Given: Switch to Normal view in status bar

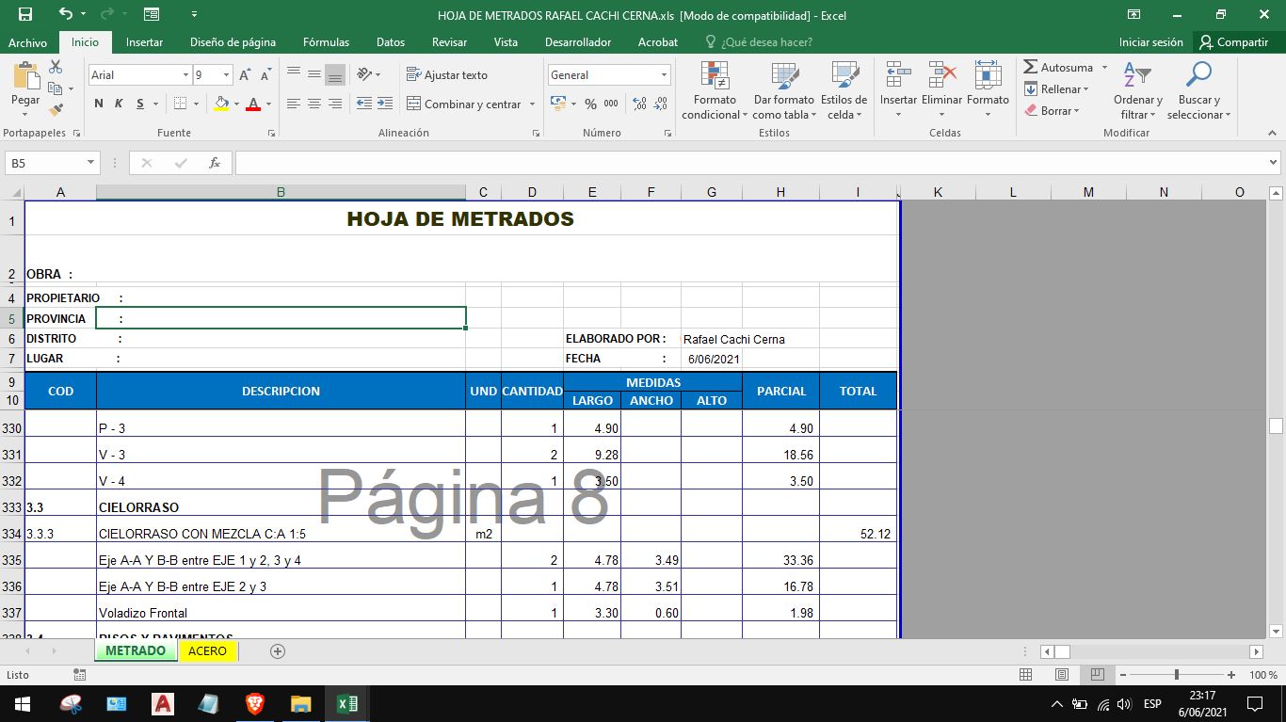Looking at the screenshot, I should [1026, 675].
